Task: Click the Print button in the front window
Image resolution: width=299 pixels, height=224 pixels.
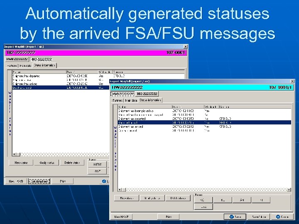Action: tap(168, 217)
